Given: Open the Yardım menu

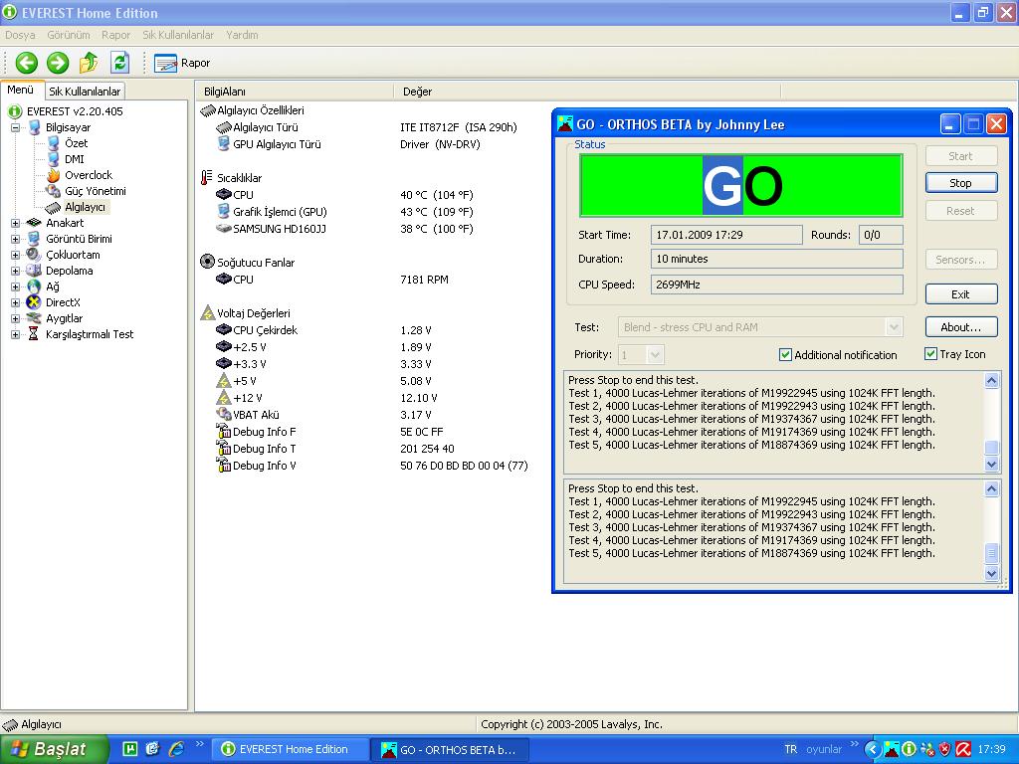Looking at the screenshot, I should (x=242, y=35).
